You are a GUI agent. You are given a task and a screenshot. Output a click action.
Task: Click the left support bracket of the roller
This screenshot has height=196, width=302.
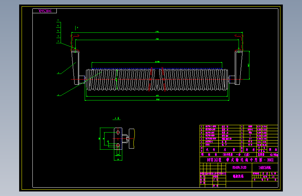76,68
